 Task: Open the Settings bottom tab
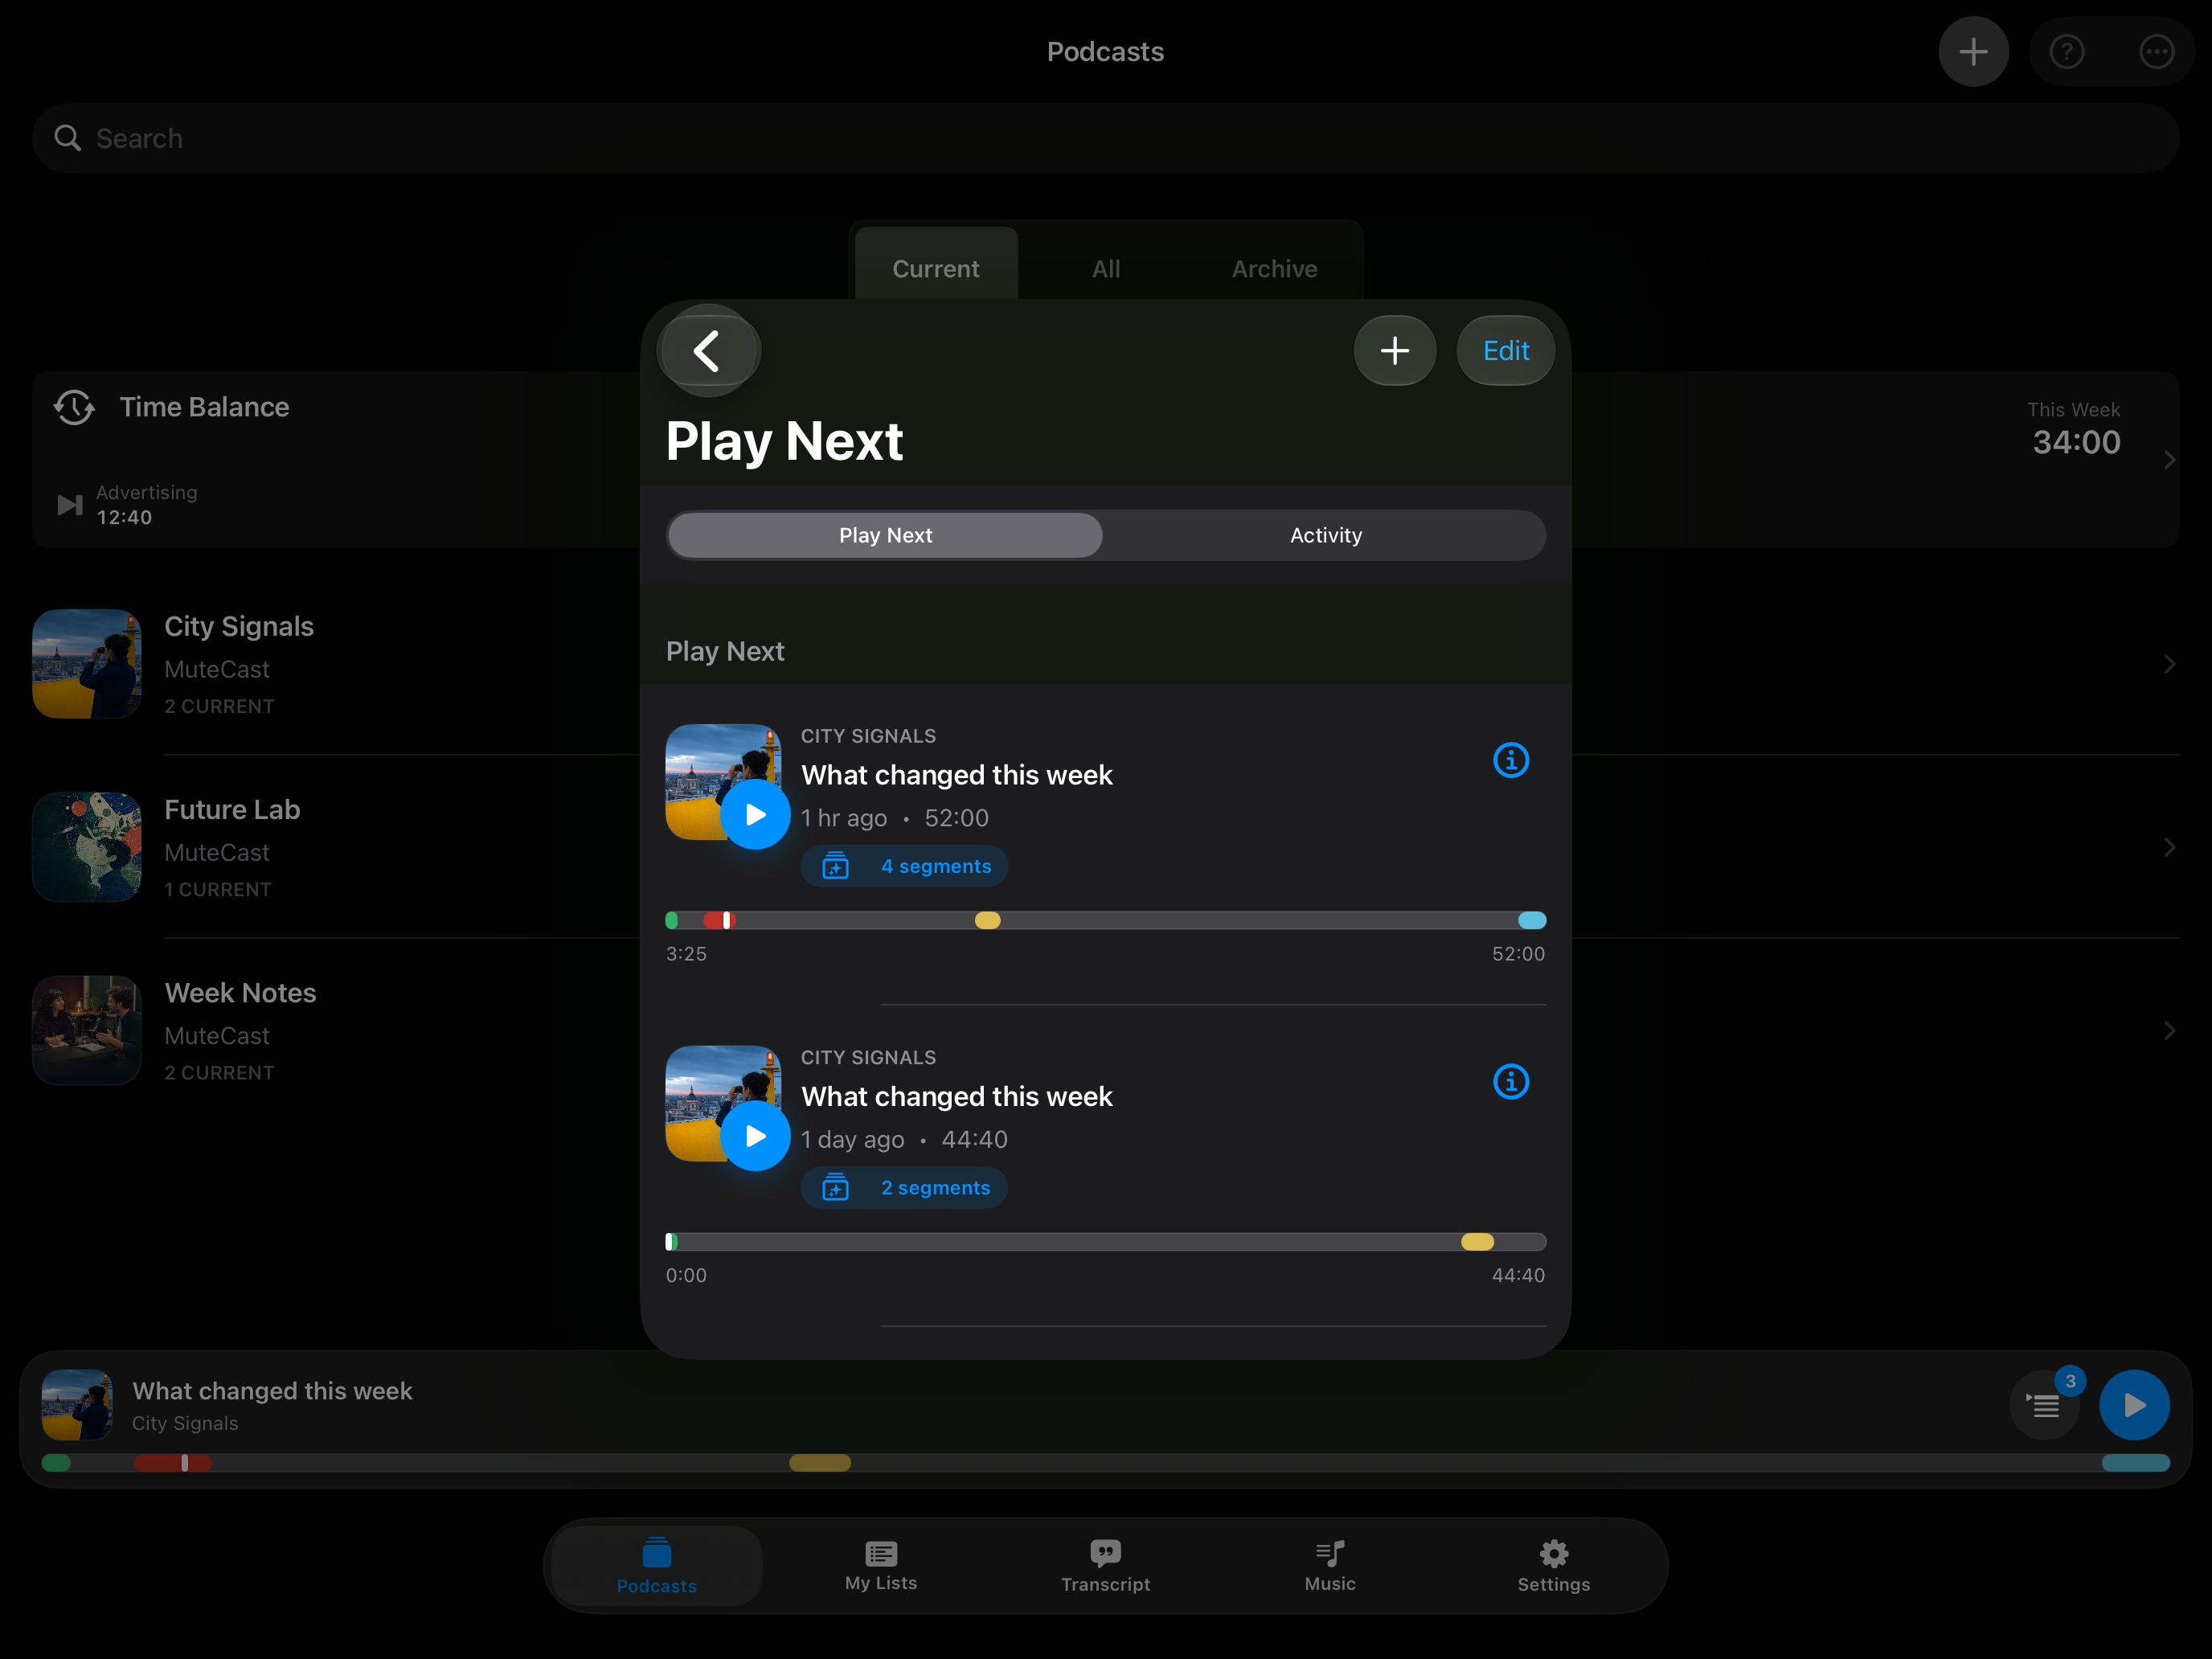(x=1554, y=1566)
